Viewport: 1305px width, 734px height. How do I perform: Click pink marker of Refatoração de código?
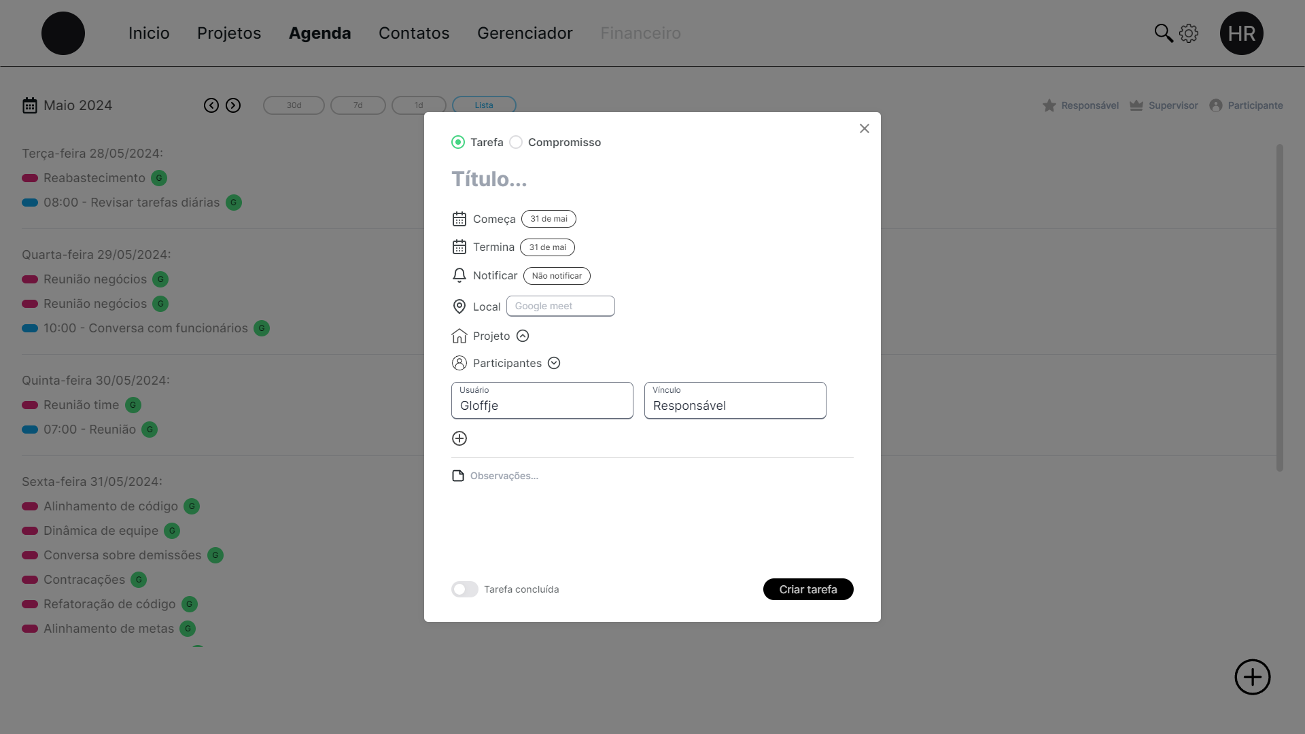click(x=30, y=604)
